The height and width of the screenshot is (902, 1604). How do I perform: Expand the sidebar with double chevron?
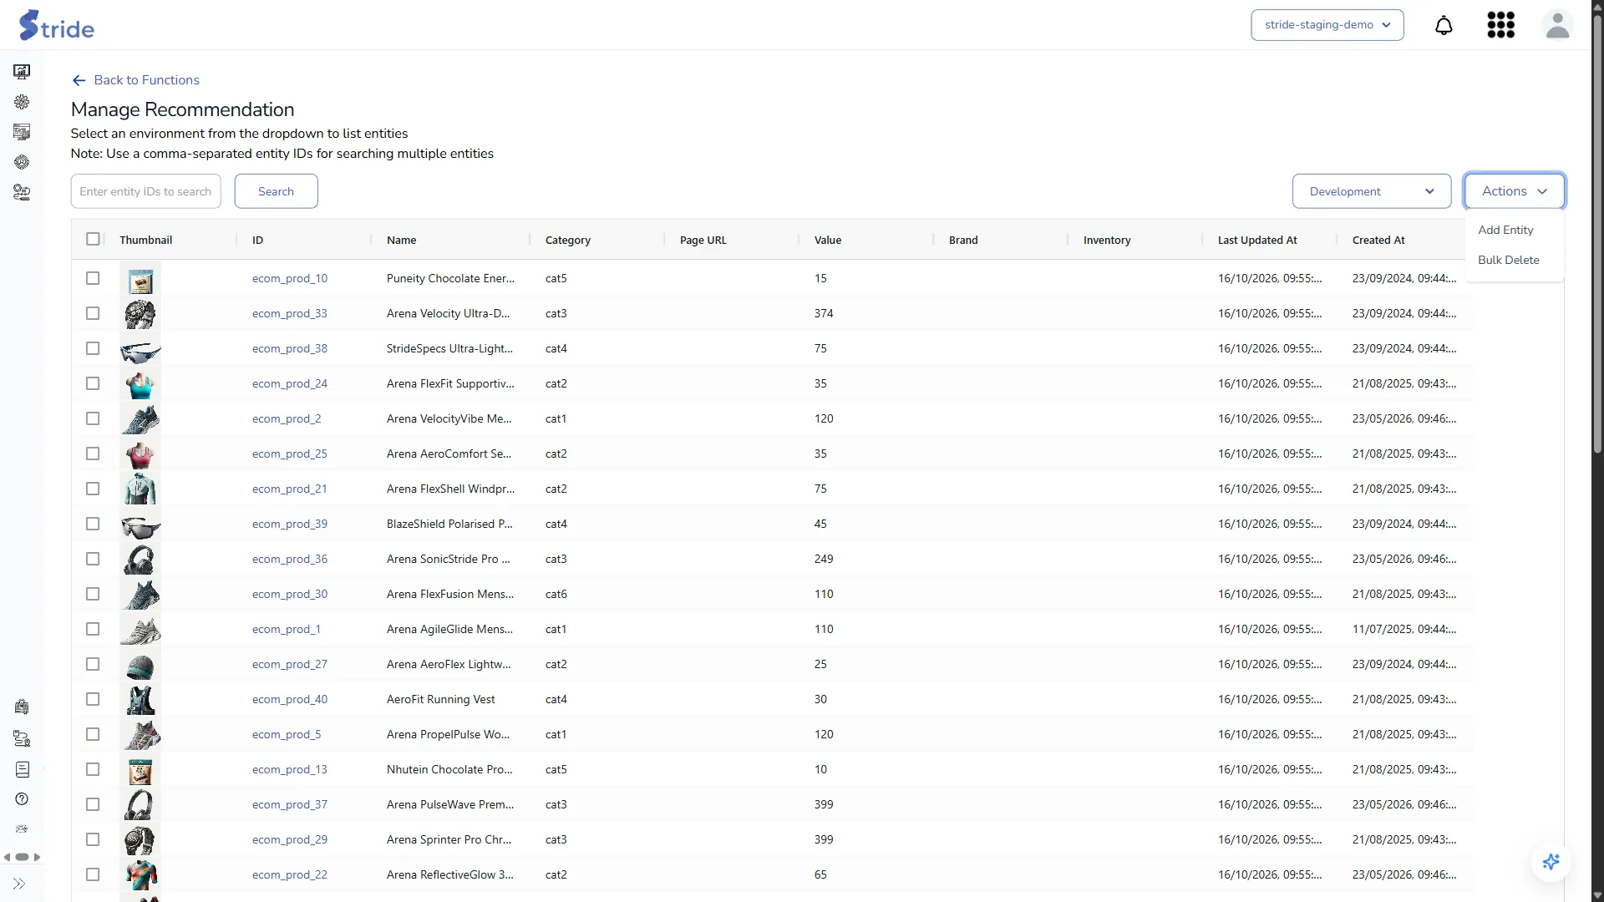click(x=19, y=884)
